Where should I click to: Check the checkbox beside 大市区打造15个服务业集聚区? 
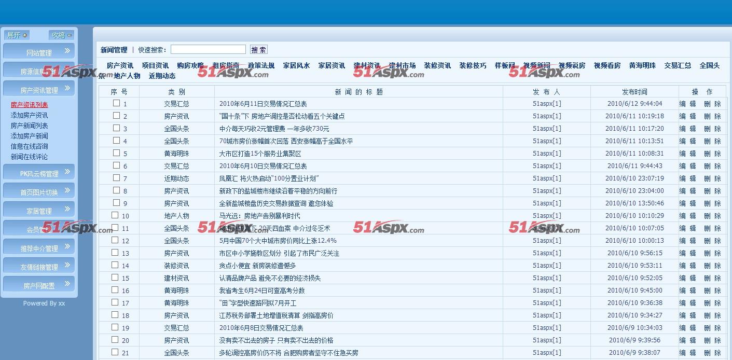pos(116,153)
